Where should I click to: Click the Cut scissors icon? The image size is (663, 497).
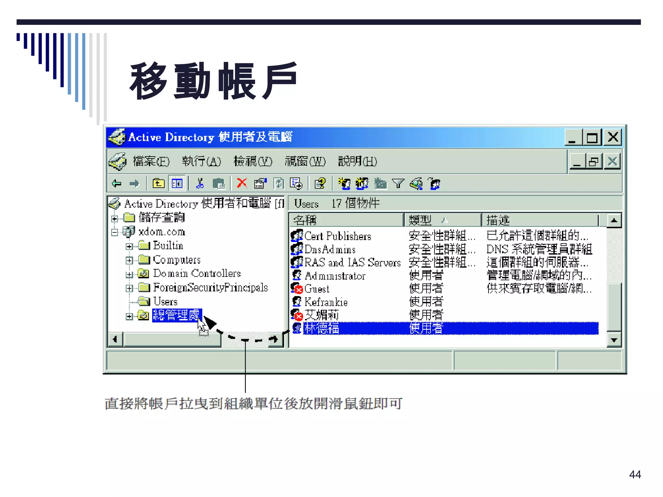[200, 183]
